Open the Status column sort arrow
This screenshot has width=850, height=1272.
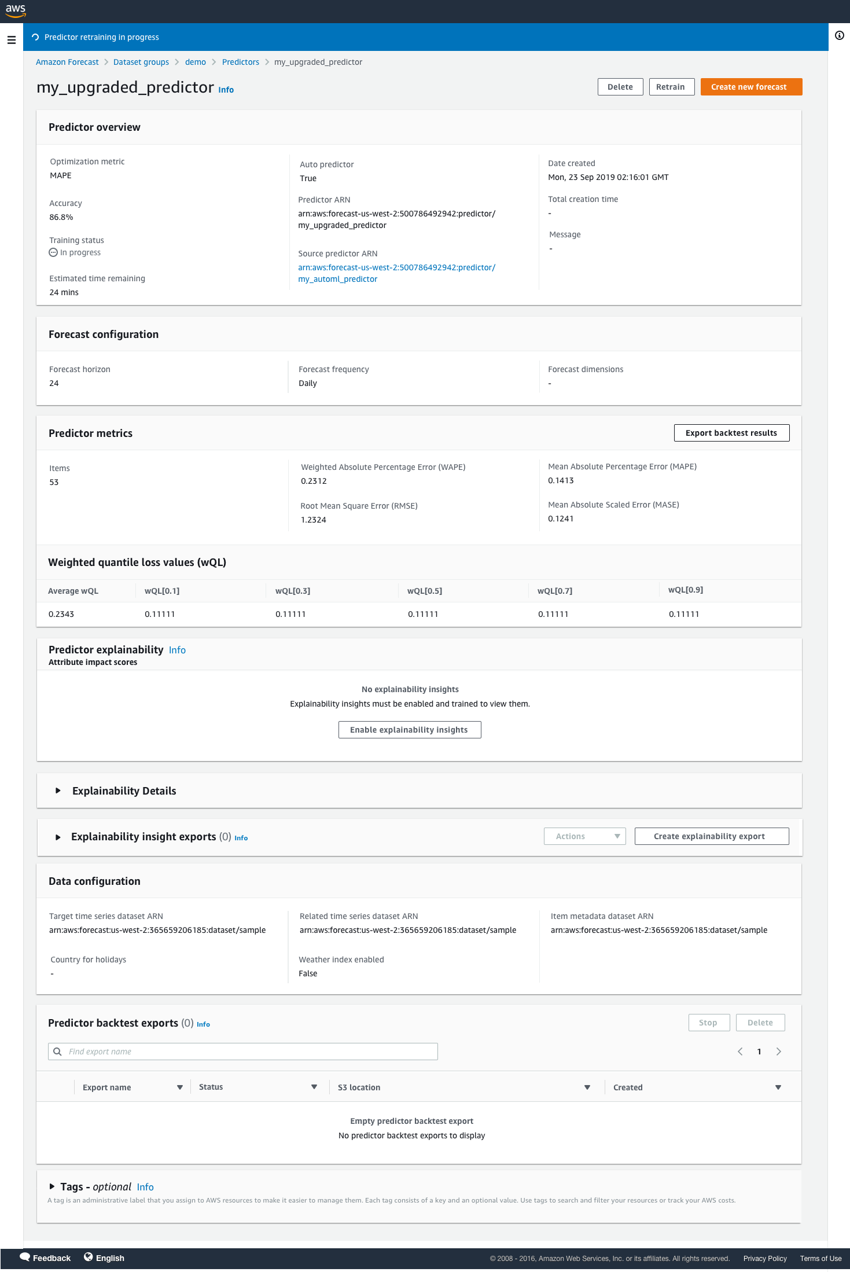point(314,1087)
